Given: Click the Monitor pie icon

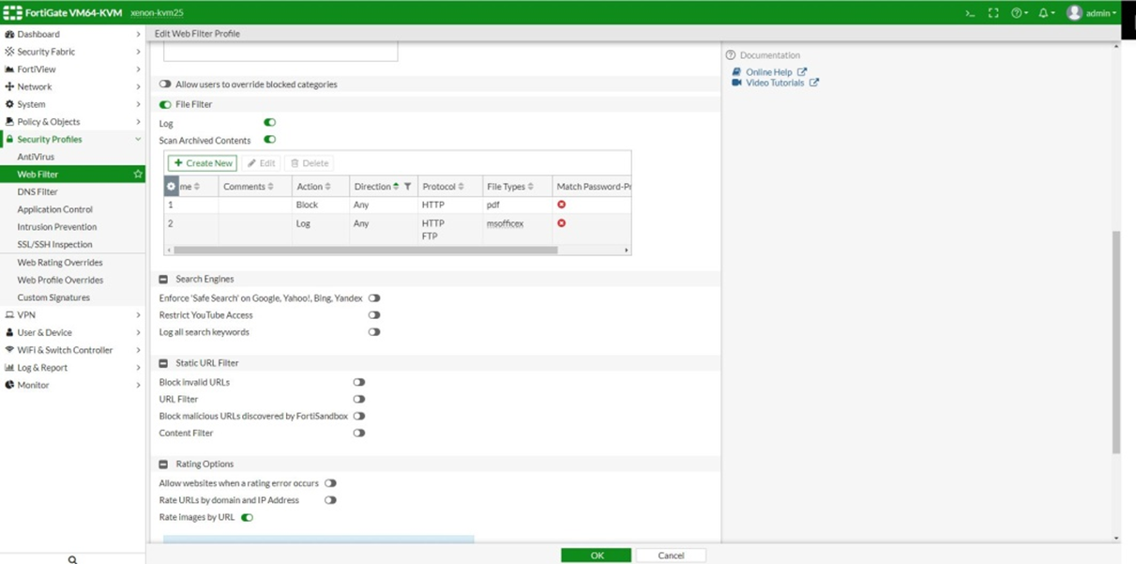Looking at the screenshot, I should click(9, 385).
